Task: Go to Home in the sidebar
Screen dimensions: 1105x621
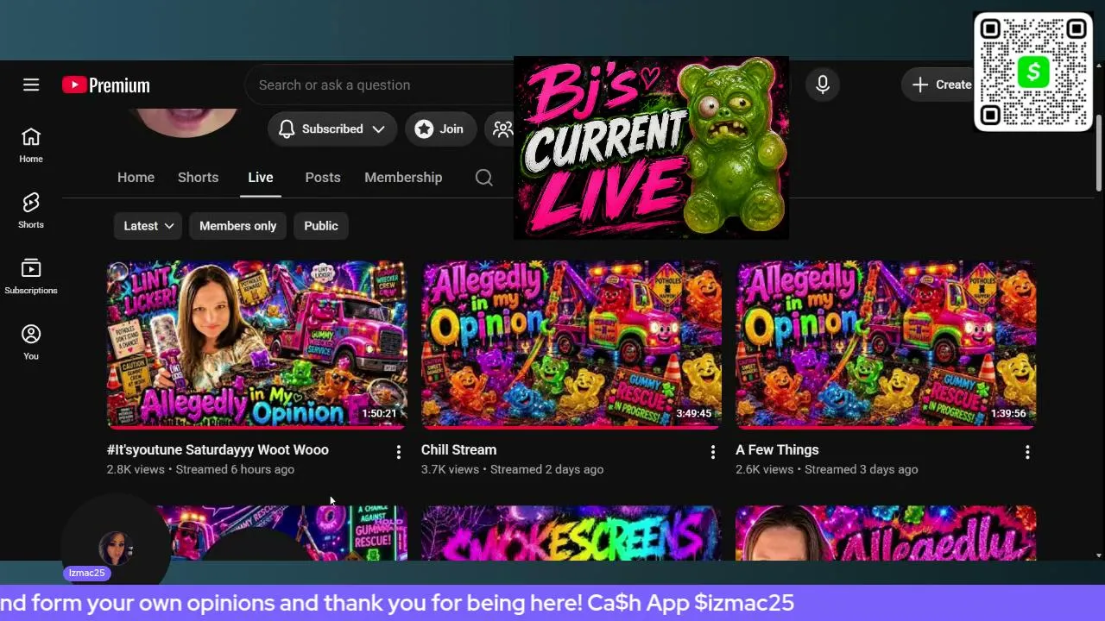Action: coord(31,146)
